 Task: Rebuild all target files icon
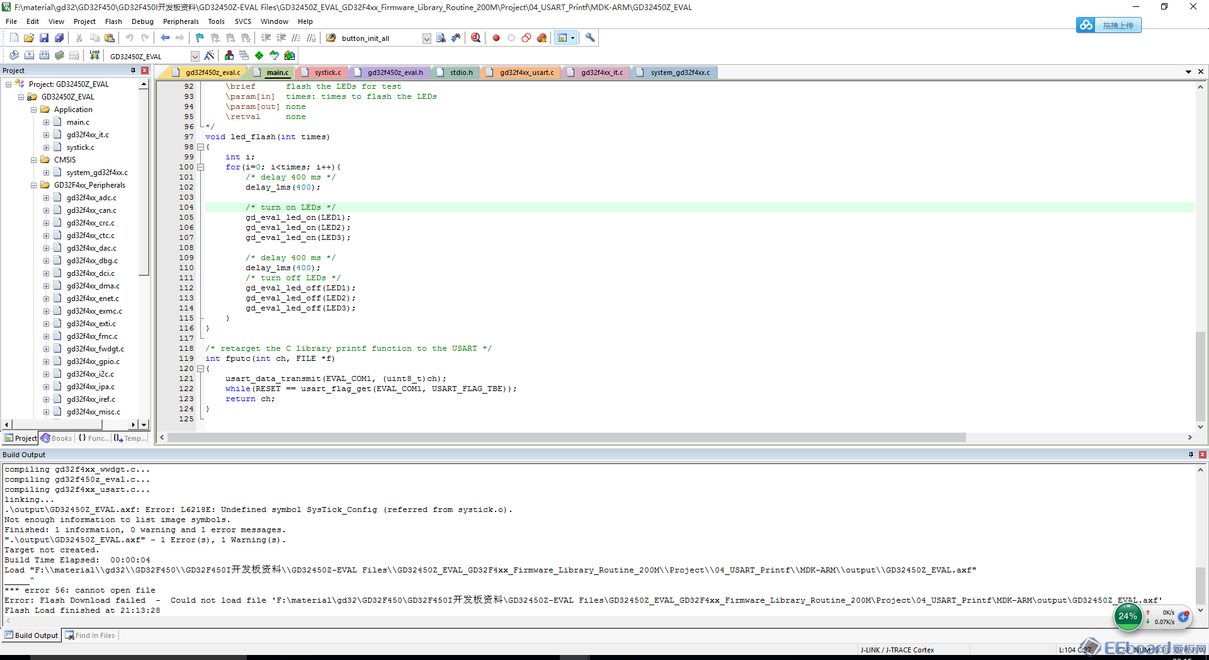click(x=44, y=55)
